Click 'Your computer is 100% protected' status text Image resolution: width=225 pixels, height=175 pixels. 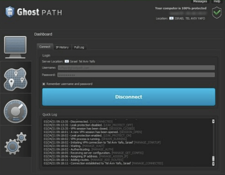pos(181,8)
